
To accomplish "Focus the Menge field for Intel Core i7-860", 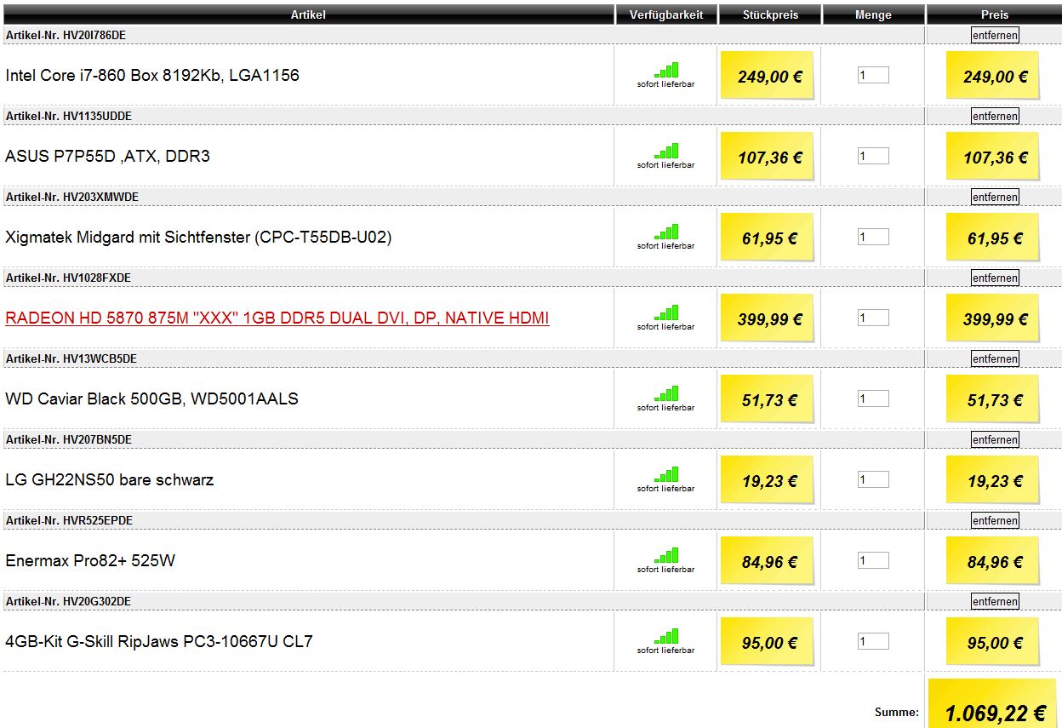I will (x=873, y=75).
